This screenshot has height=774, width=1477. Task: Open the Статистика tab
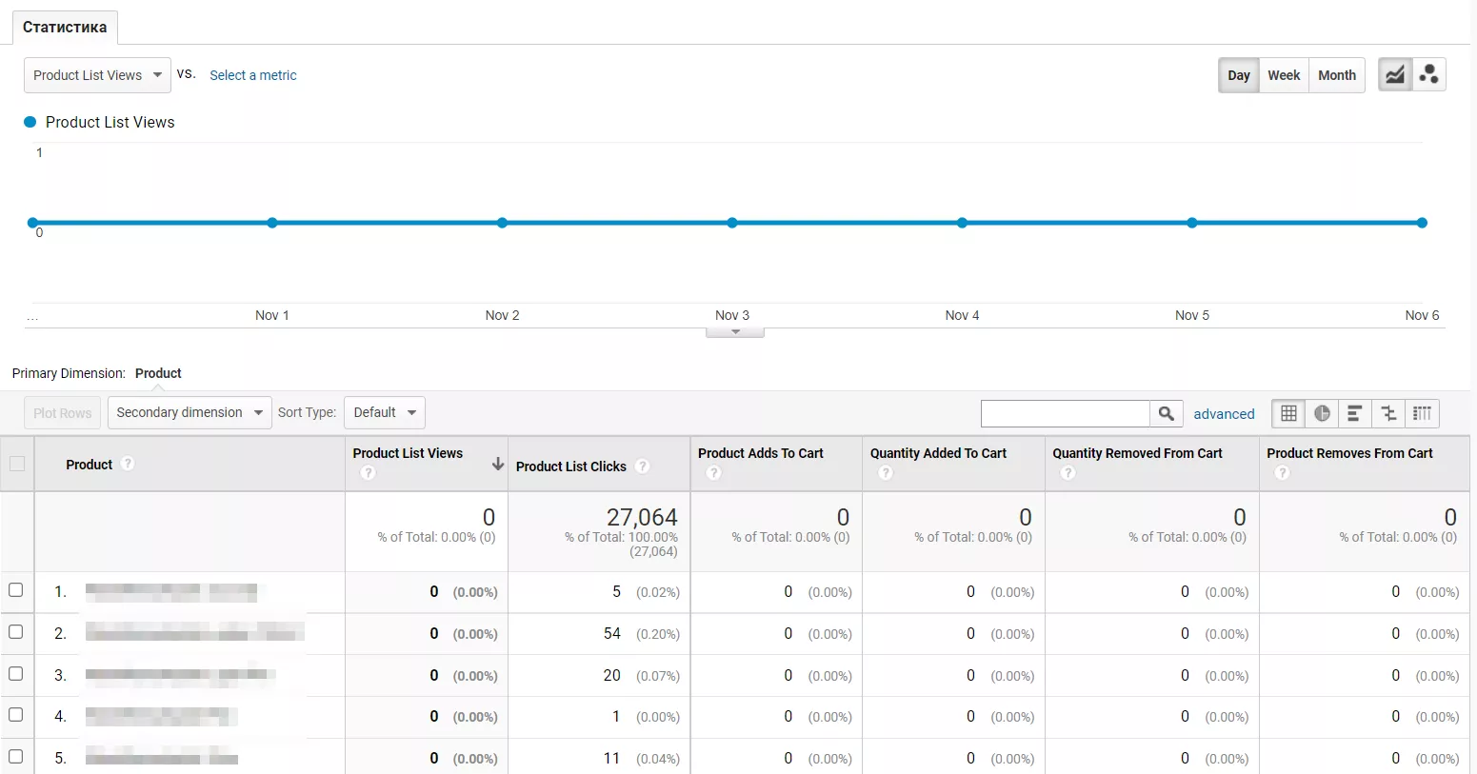(65, 27)
